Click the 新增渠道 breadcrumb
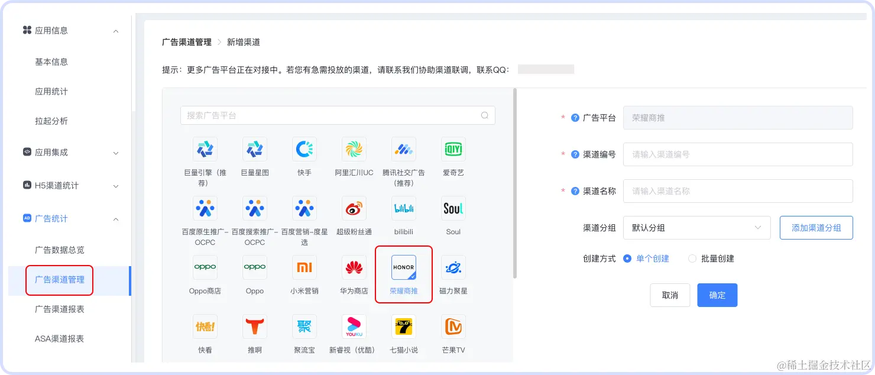The height and width of the screenshot is (375, 875). [244, 42]
